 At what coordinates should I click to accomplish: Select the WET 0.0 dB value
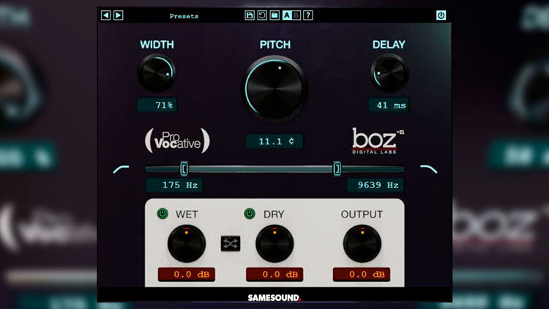[x=186, y=275]
